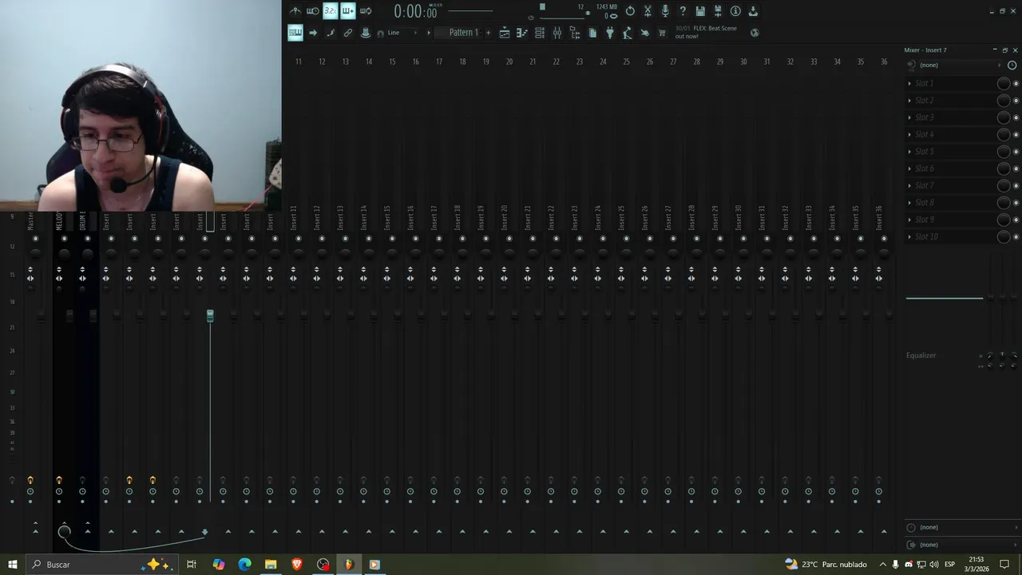Expand Slot 5 in mixer effects rack
The image size is (1022, 575).
(x=909, y=152)
